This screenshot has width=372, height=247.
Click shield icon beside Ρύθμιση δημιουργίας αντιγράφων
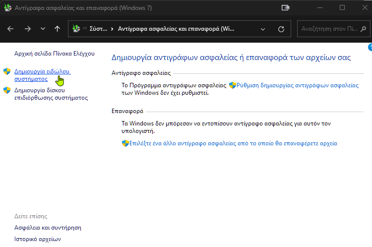click(233, 85)
